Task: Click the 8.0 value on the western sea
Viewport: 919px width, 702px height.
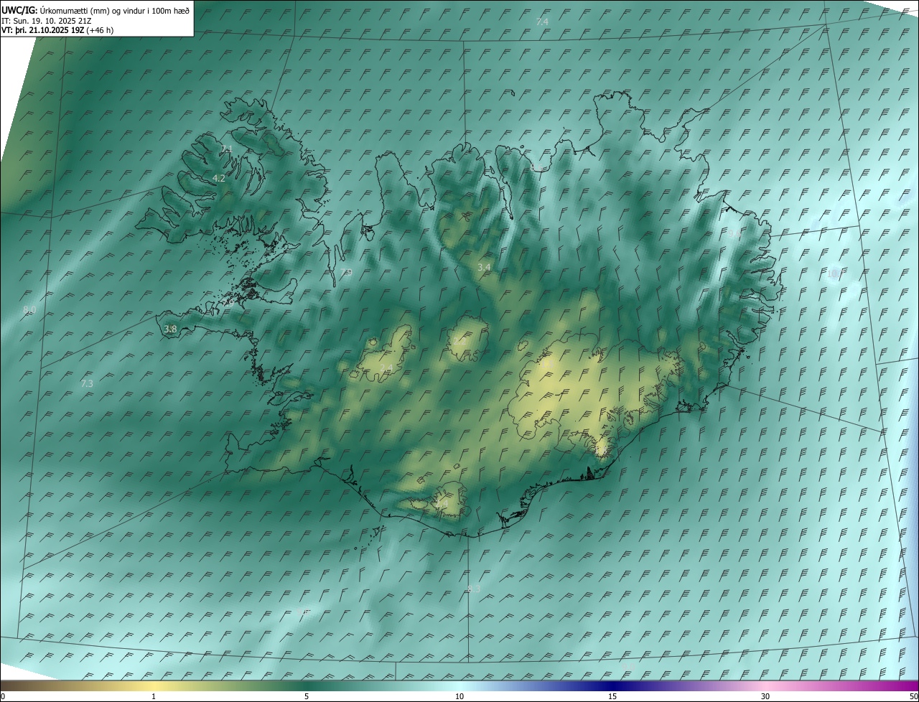Action: pos(29,309)
